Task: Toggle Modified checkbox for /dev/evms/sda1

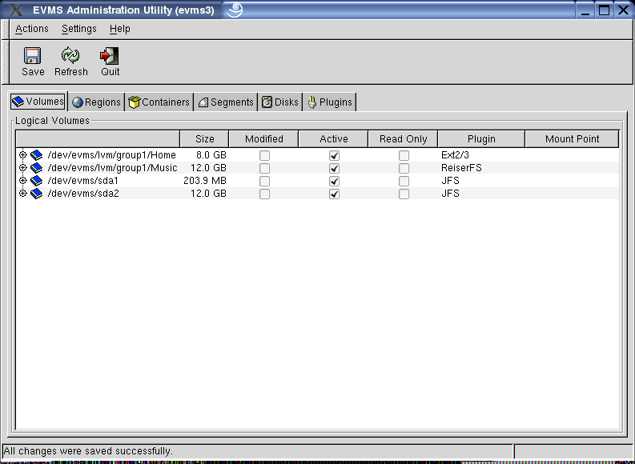Action: coord(264,181)
